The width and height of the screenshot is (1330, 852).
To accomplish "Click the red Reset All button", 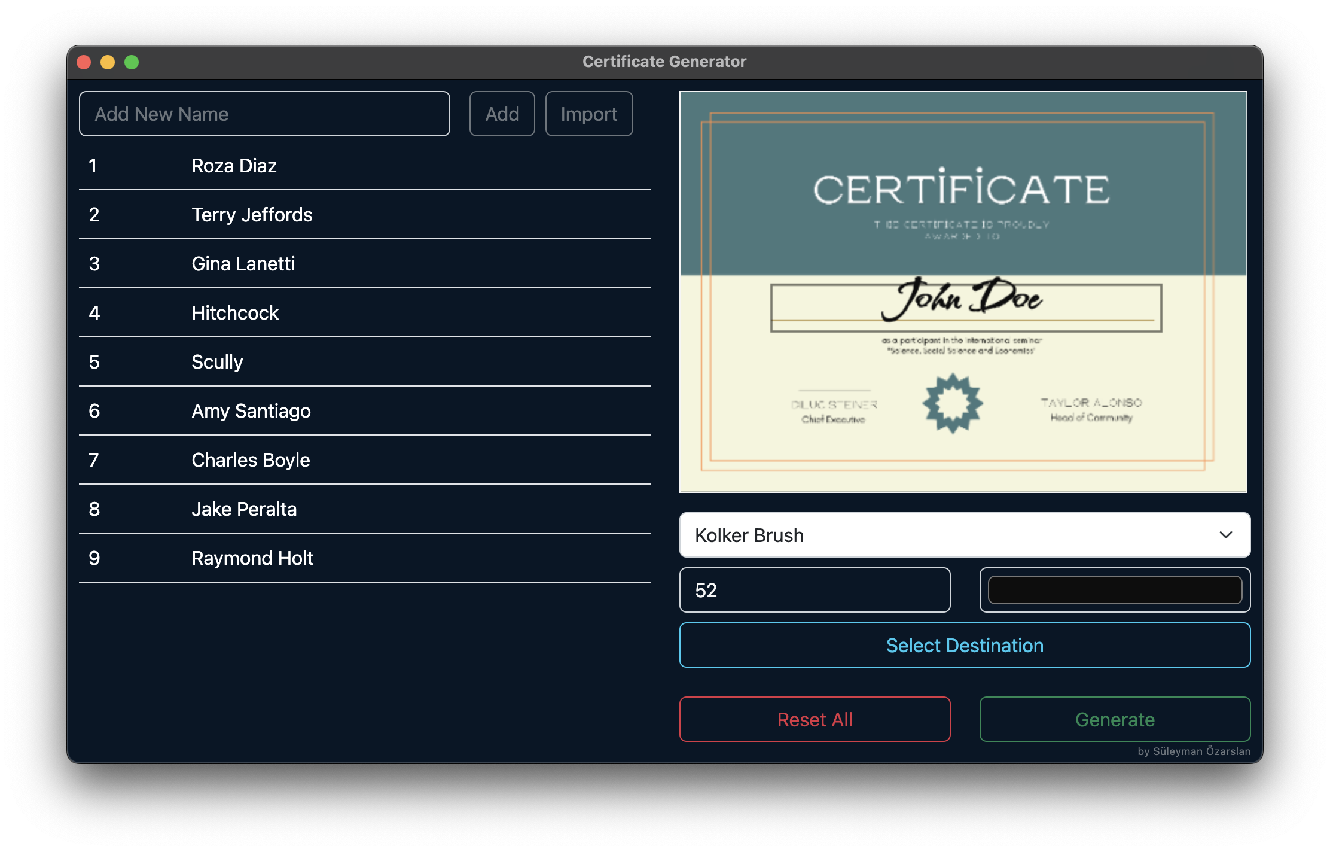I will point(815,719).
